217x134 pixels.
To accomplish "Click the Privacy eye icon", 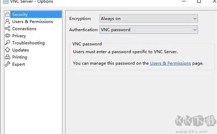I will (x=8, y=36).
